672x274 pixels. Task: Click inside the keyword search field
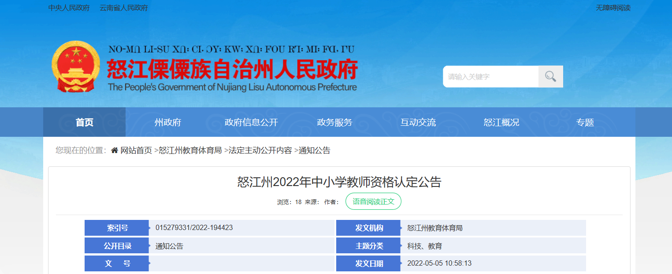(490, 77)
